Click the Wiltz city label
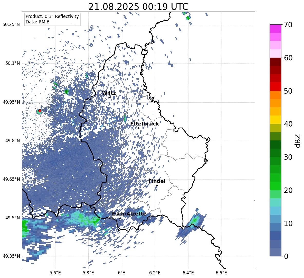Viewport: 304px width, 278px height. tap(109, 93)
